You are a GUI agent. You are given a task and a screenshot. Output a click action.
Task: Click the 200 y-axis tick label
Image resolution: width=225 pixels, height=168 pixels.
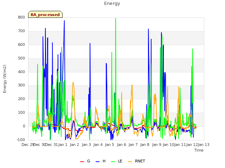(21, 99)
